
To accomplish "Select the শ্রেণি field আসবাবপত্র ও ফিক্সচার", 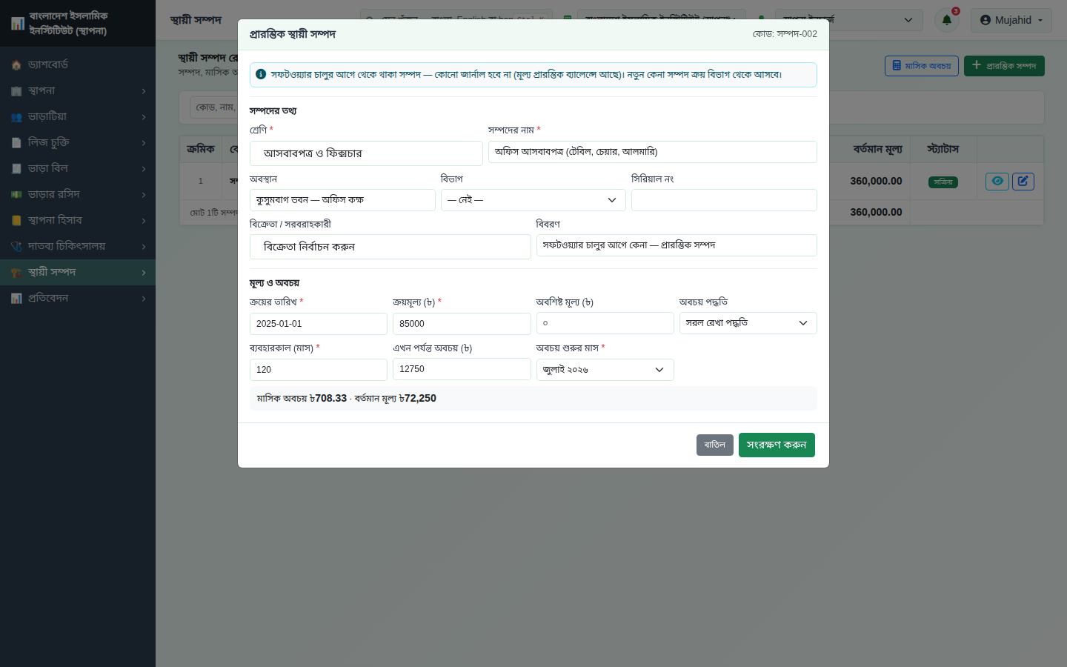I will click(x=366, y=153).
